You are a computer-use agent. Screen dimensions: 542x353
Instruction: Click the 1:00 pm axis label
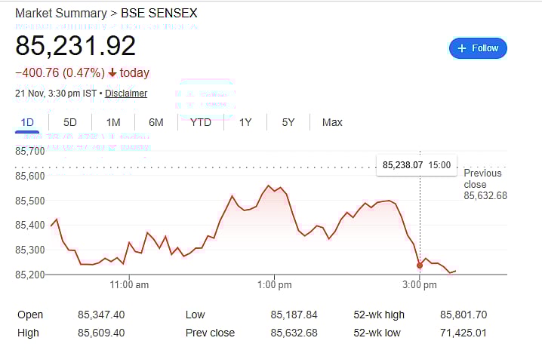pyautogui.click(x=274, y=285)
